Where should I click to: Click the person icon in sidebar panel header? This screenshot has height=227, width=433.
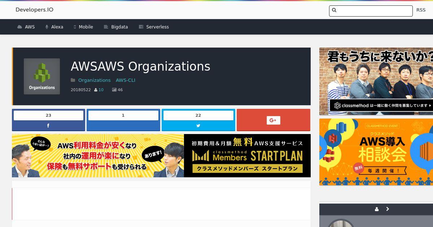pos(377,209)
